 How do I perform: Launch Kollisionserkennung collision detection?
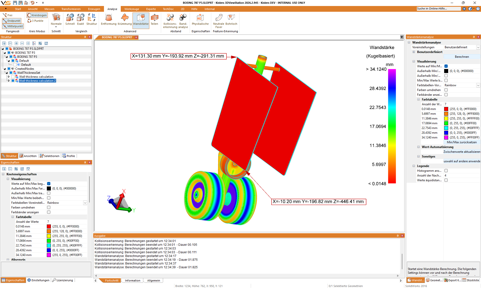pyautogui.click(x=170, y=21)
